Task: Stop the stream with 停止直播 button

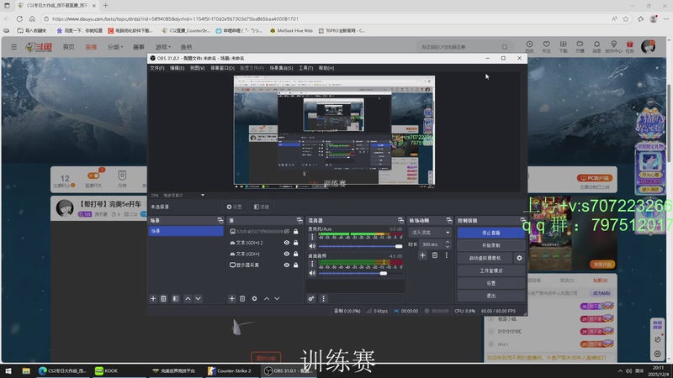Action: pyautogui.click(x=491, y=233)
